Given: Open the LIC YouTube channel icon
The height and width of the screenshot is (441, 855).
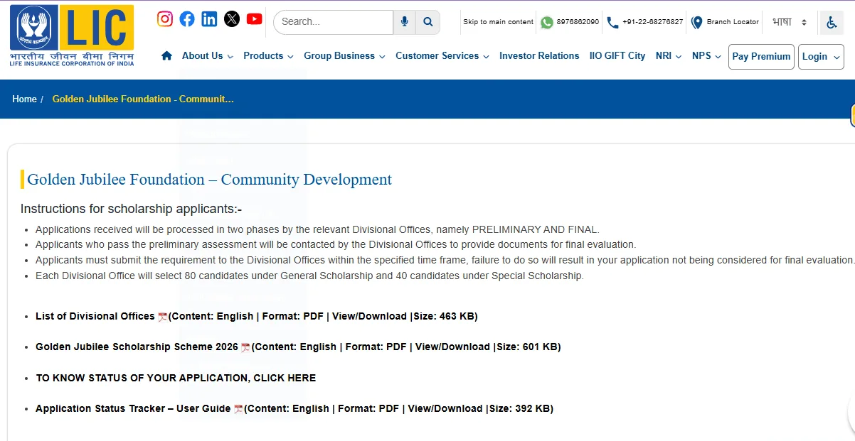Looking at the screenshot, I should click(x=254, y=19).
